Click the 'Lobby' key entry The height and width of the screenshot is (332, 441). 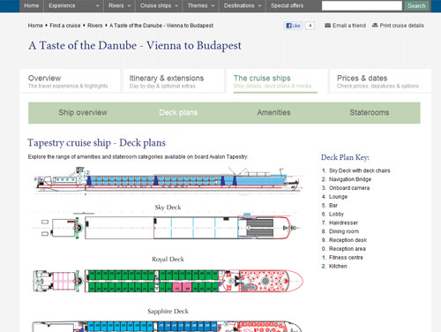pos(336,214)
